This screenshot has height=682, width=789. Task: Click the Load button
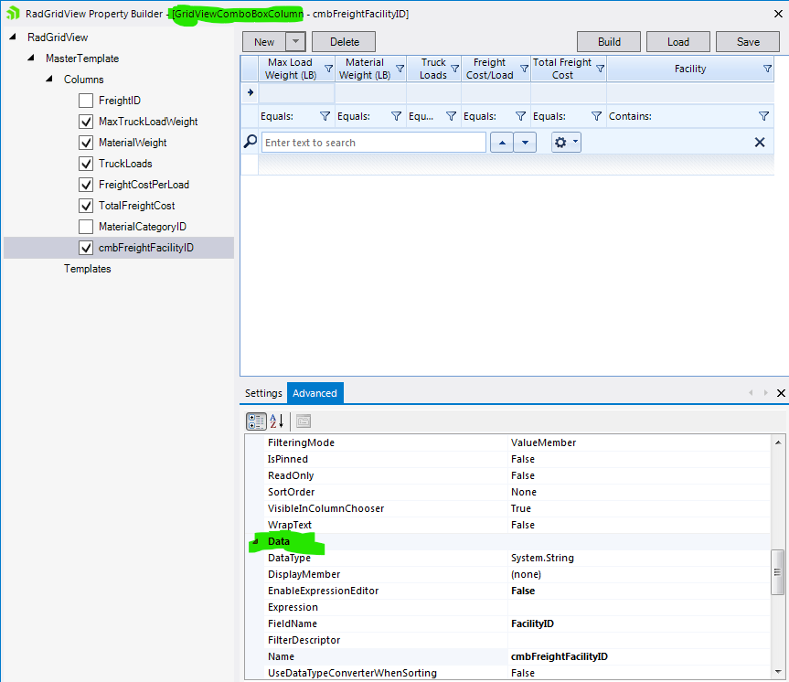point(678,42)
